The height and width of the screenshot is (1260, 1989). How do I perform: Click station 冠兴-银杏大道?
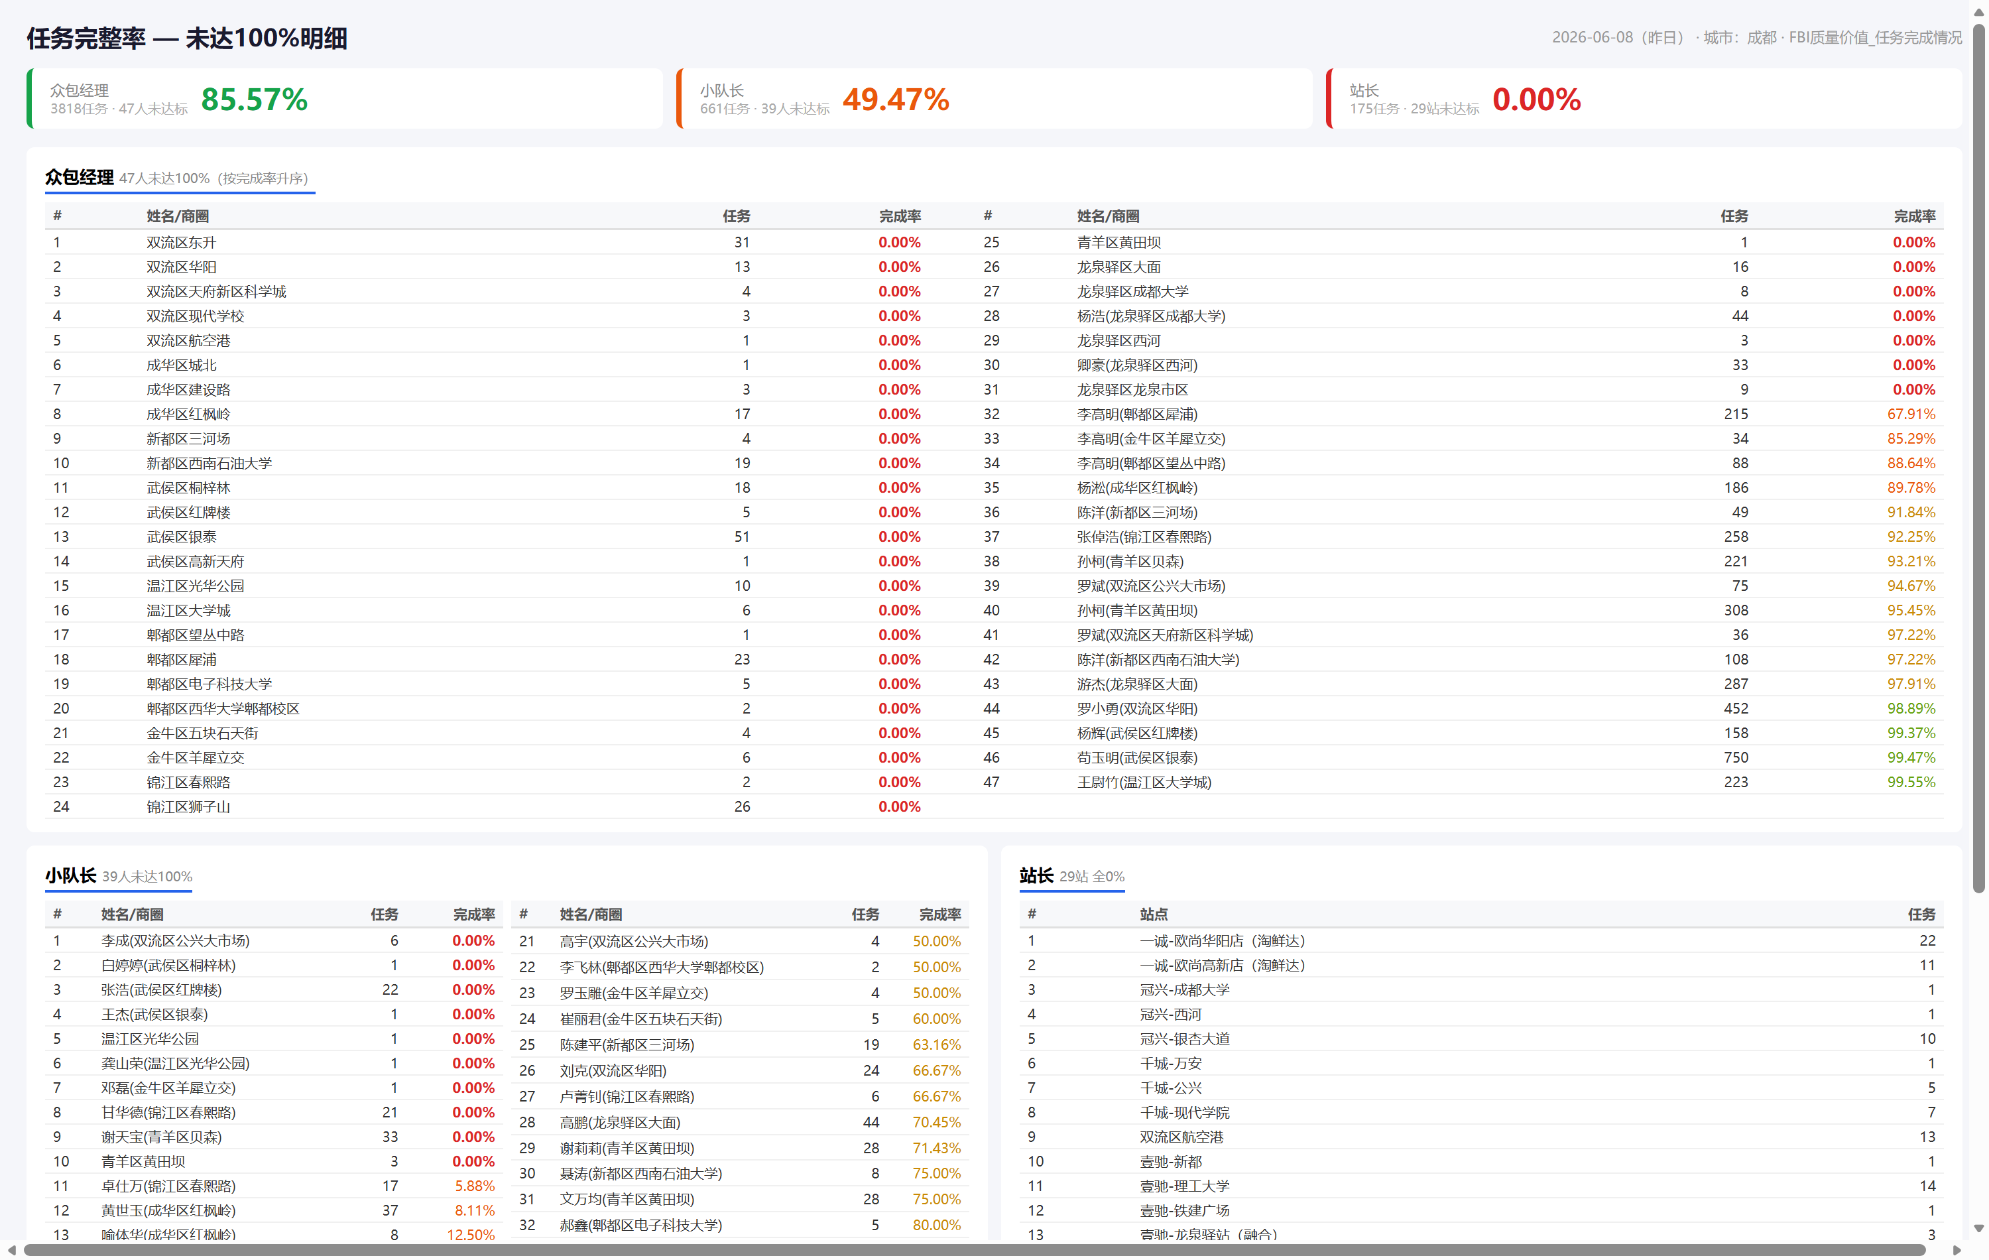(1185, 1039)
